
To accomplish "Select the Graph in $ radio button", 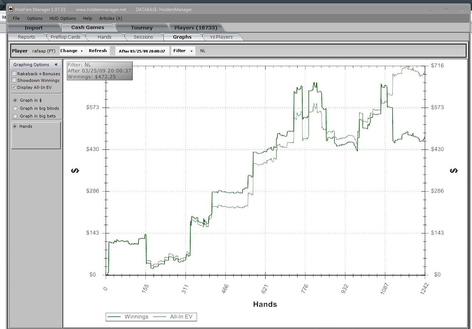I will point(15,100).
